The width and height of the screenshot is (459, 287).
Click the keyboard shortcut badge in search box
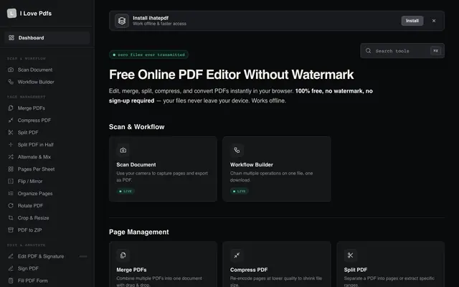click(x=435, y=51)
